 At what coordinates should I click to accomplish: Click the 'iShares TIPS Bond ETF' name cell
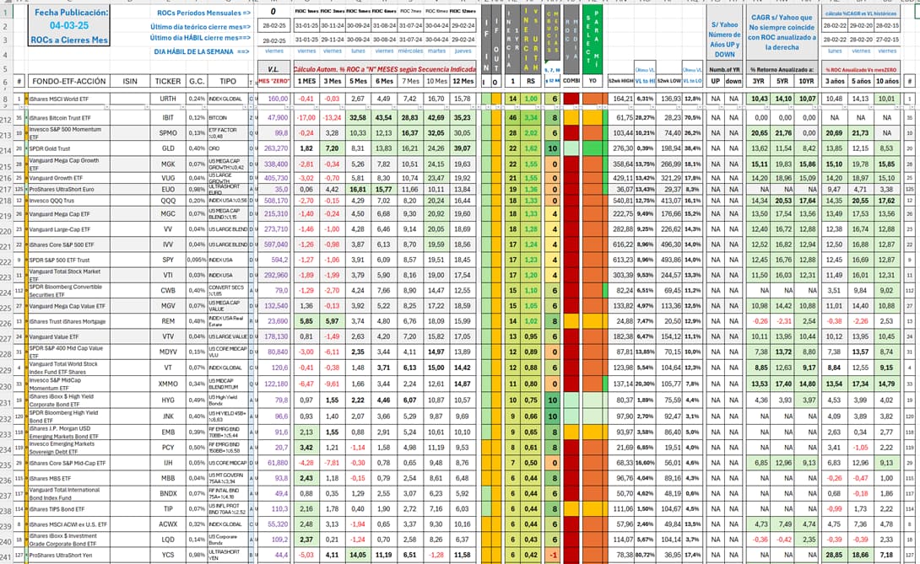(68, 509)
